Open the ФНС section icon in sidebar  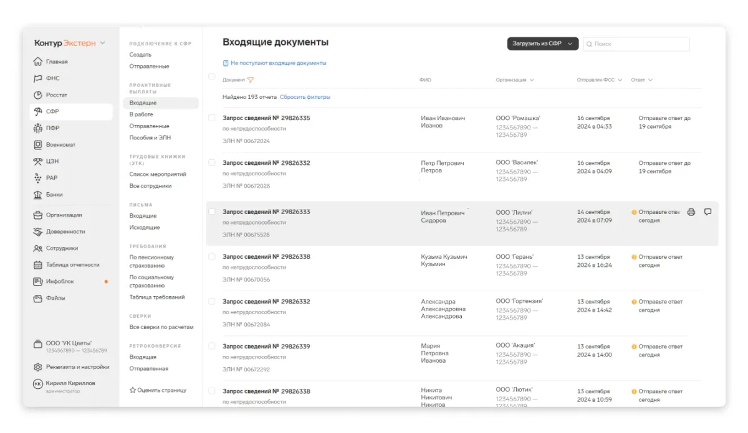click(x=38, y=78)
